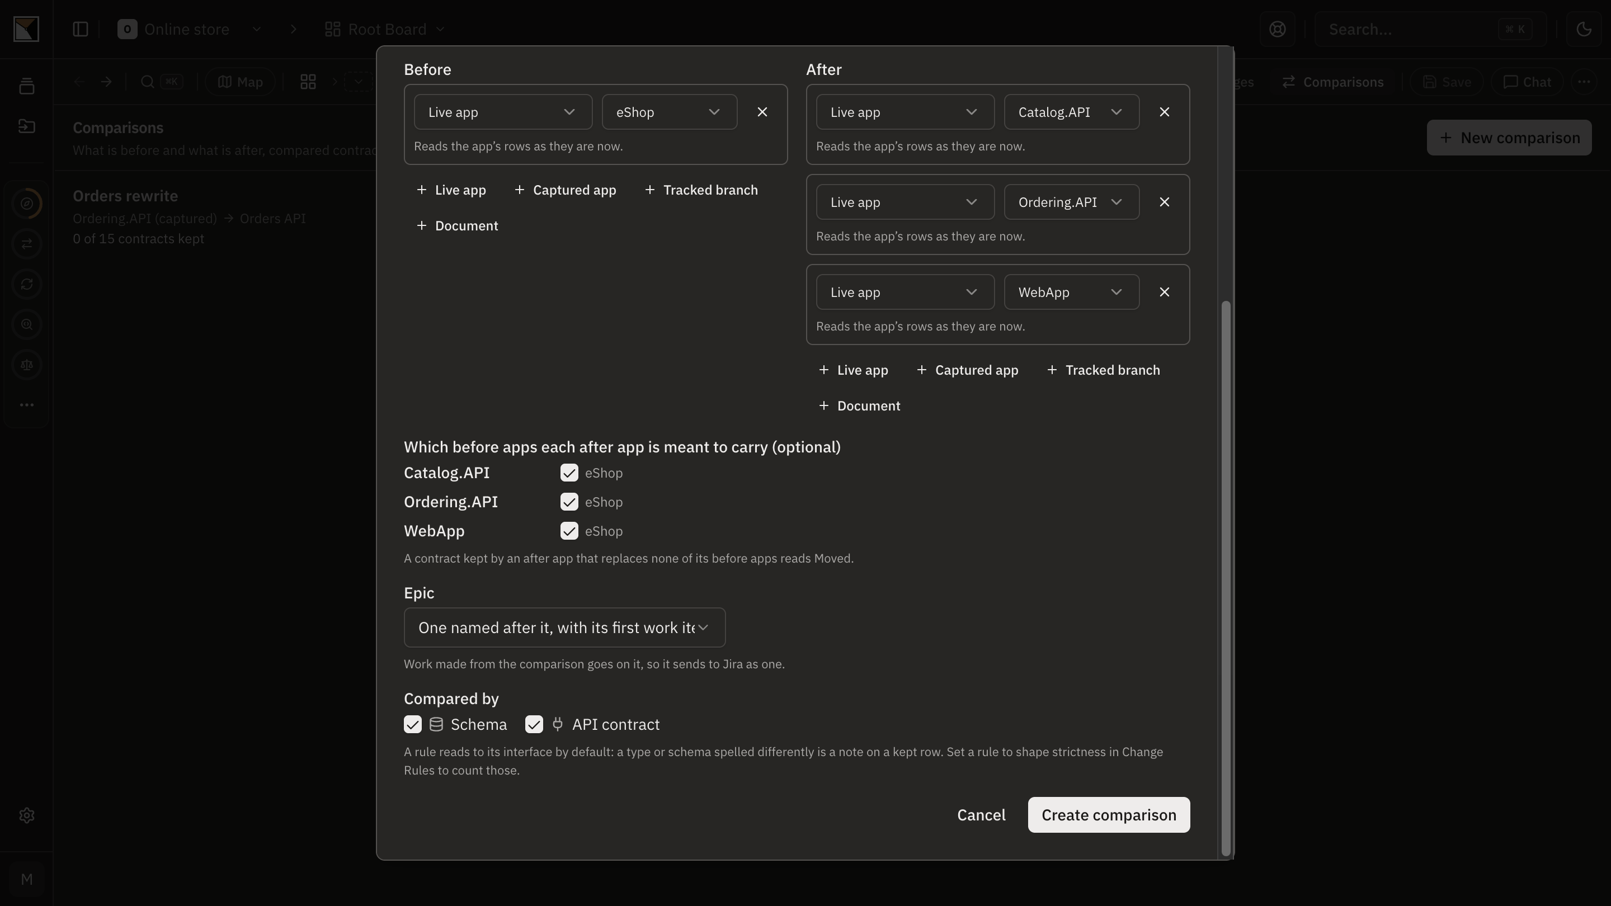Remove the Catalog.API after source row
Viewport: 1611px width, 906px height.
1164,112
